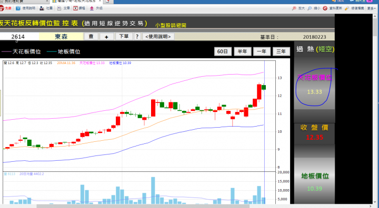
Task: Select the 半年 chart range button
Action: 243,51
